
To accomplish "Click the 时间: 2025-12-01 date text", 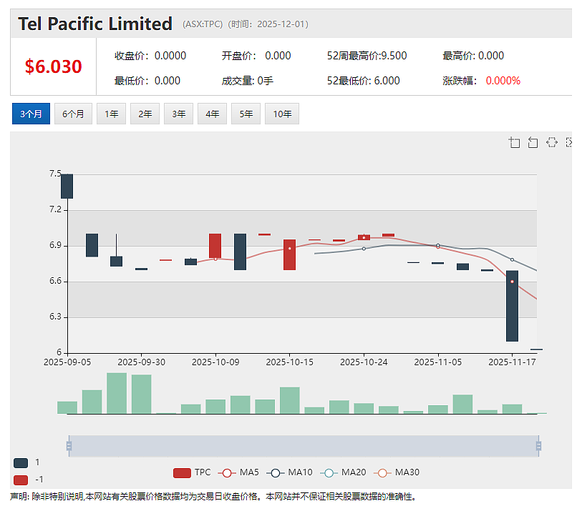I will [268, 24].
